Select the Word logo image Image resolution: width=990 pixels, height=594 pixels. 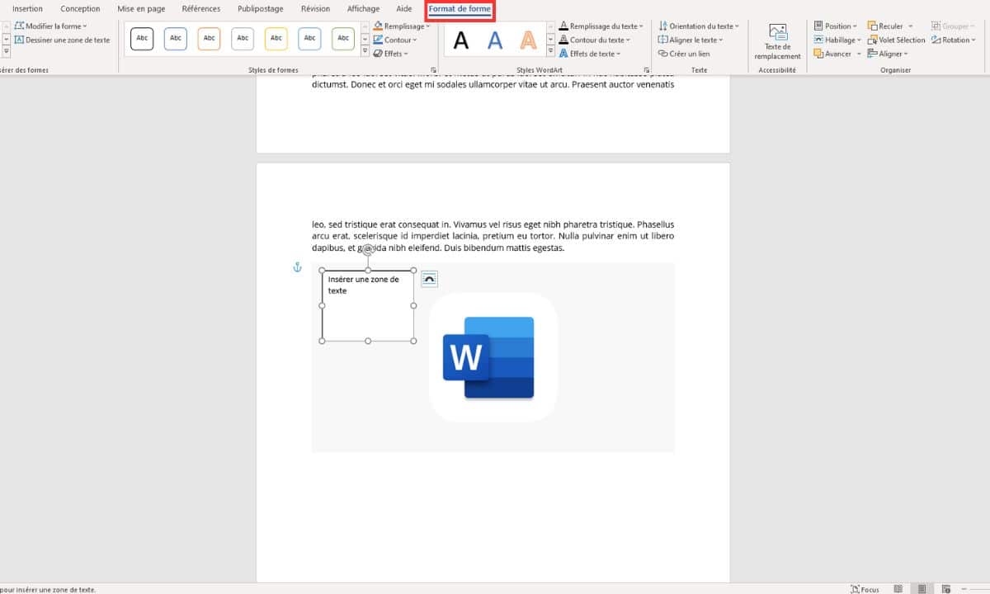coord(493,357)
